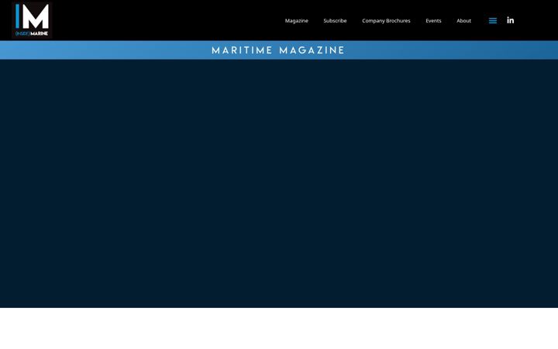Visit the LinkedIn page icon

(x=510, y=20)
